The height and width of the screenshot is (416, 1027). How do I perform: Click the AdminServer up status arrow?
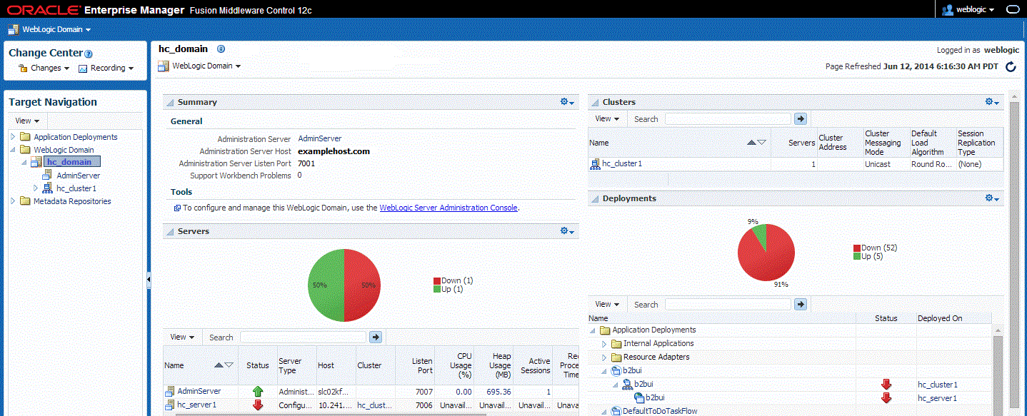click(x=258, y=391)
